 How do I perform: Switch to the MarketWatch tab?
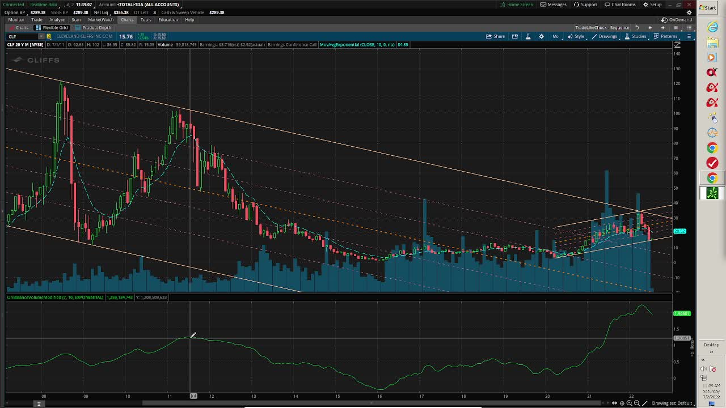100,20
